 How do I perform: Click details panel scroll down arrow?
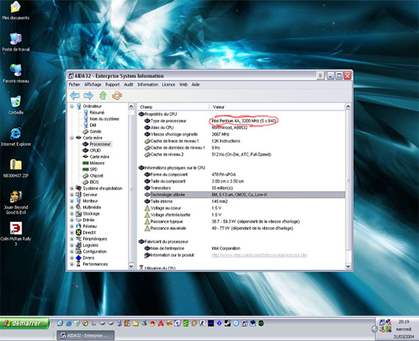[348, 266]
